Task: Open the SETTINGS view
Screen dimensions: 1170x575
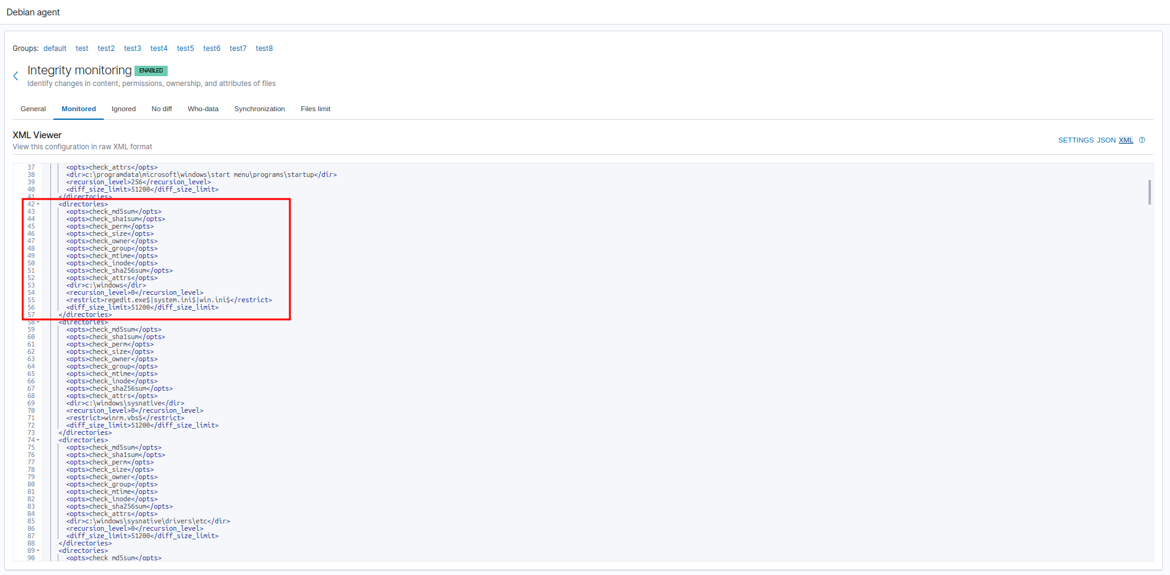Action: (x=1075, y=140)
